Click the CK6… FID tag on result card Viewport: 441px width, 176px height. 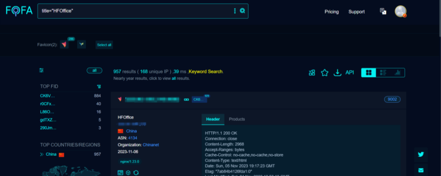(200, 99)
